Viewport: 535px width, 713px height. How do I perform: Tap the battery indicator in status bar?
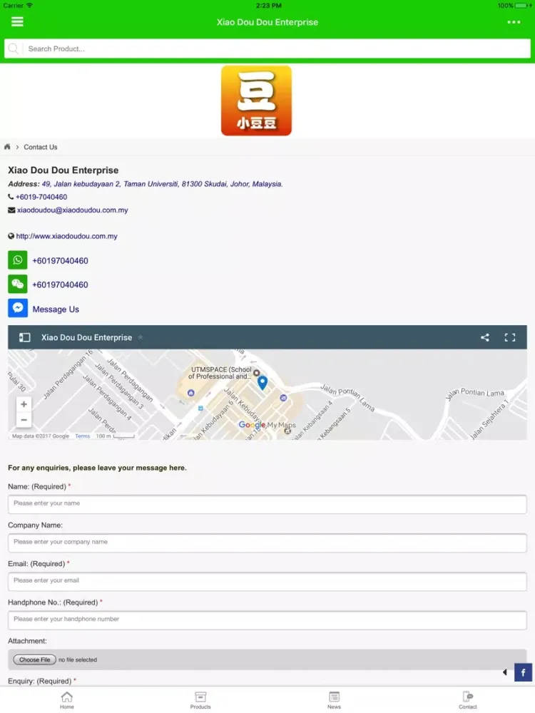coord(522,6)
